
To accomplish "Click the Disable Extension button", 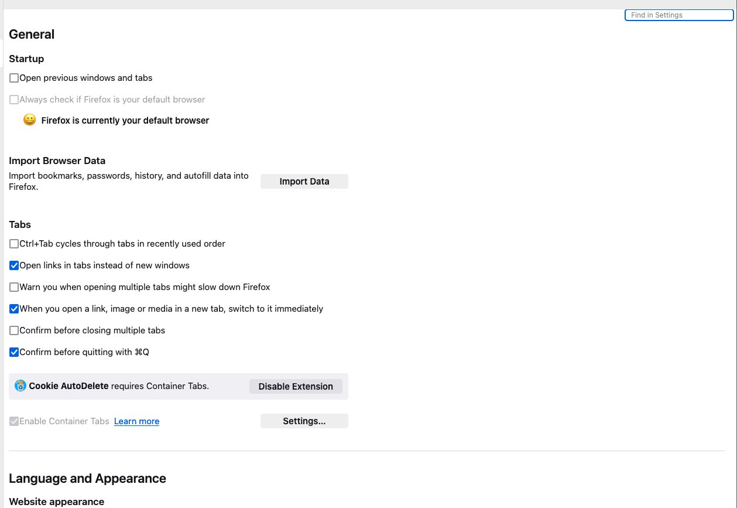I will point(296,386).
